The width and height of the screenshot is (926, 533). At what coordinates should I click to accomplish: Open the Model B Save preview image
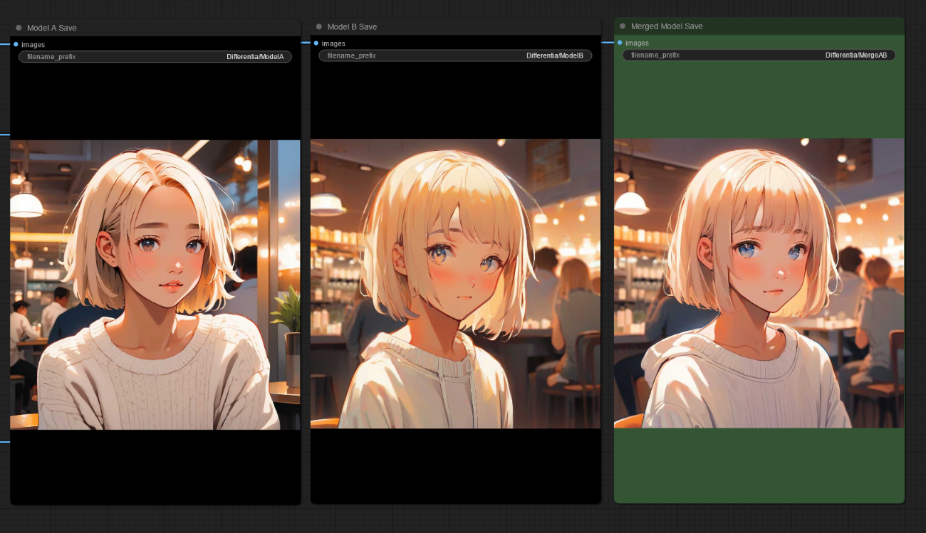coord(456,284)
